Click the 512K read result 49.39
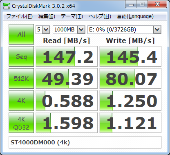Image resolution: width=170 pixels, height=155 pixels. [67, 79]
